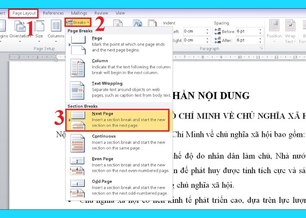Expand the Position dropdown arrow

(x=274, y=41)
